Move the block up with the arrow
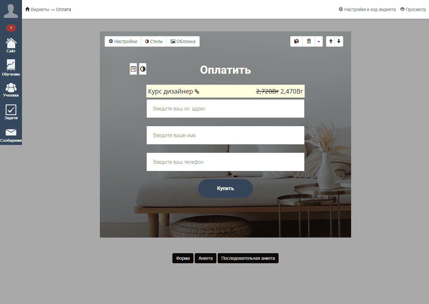The height and width of the screenshot is (304, 429). pos(331,41)
